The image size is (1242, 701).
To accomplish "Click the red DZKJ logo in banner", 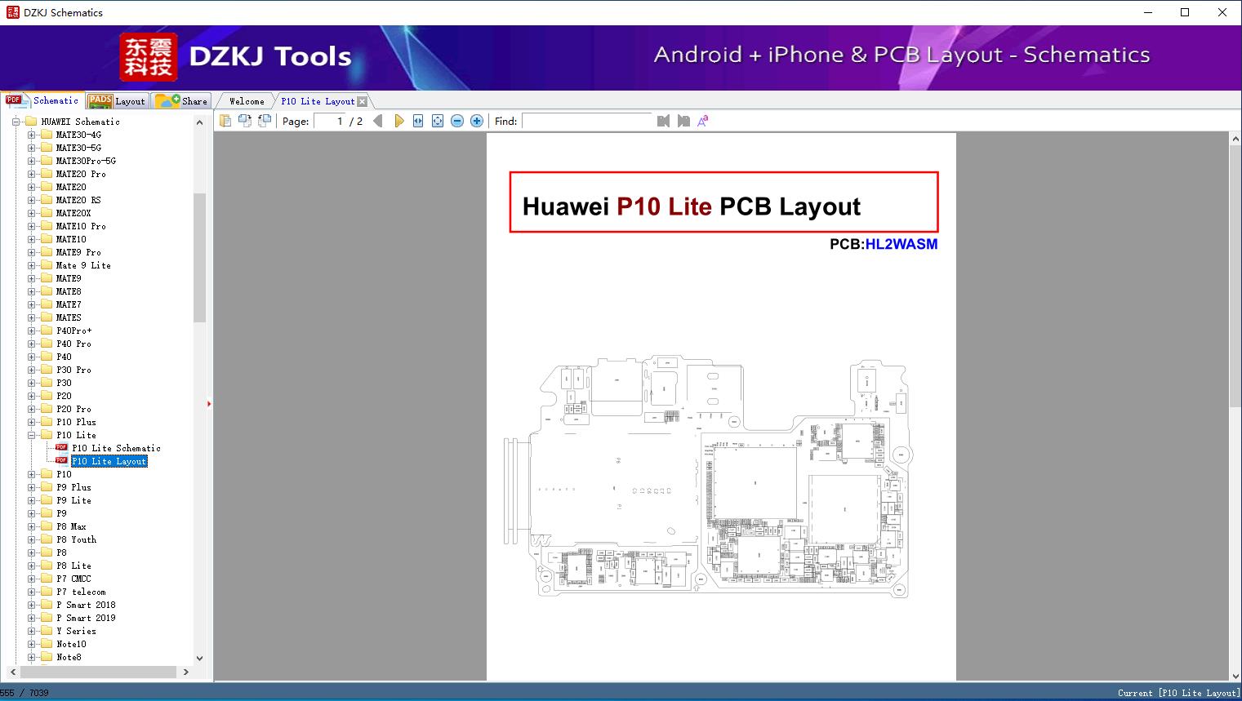I will [x=149, y=57].
